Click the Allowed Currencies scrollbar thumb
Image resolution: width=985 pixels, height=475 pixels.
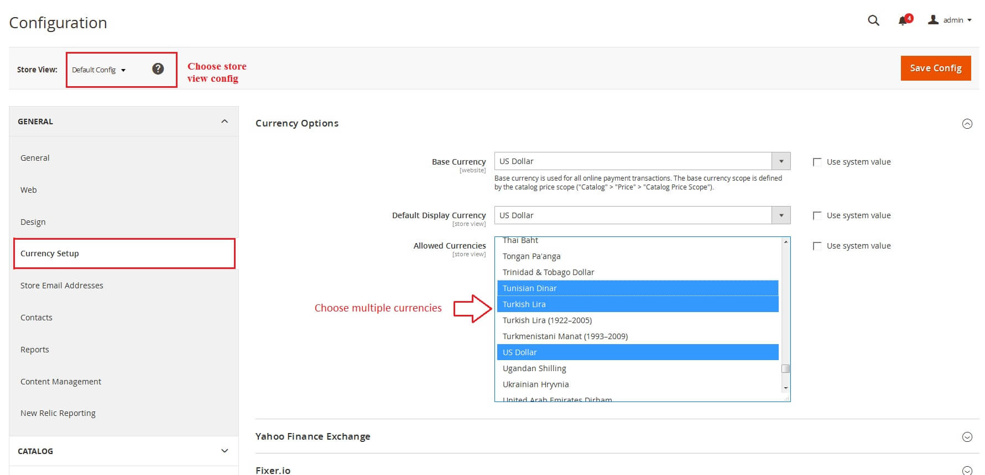pos(785,368)
